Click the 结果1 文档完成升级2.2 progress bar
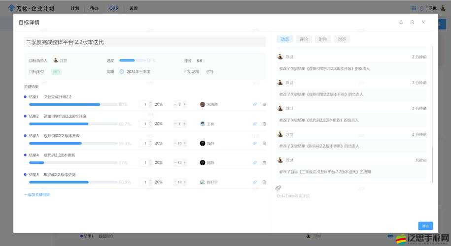The image size is (451, 246). 71,104
